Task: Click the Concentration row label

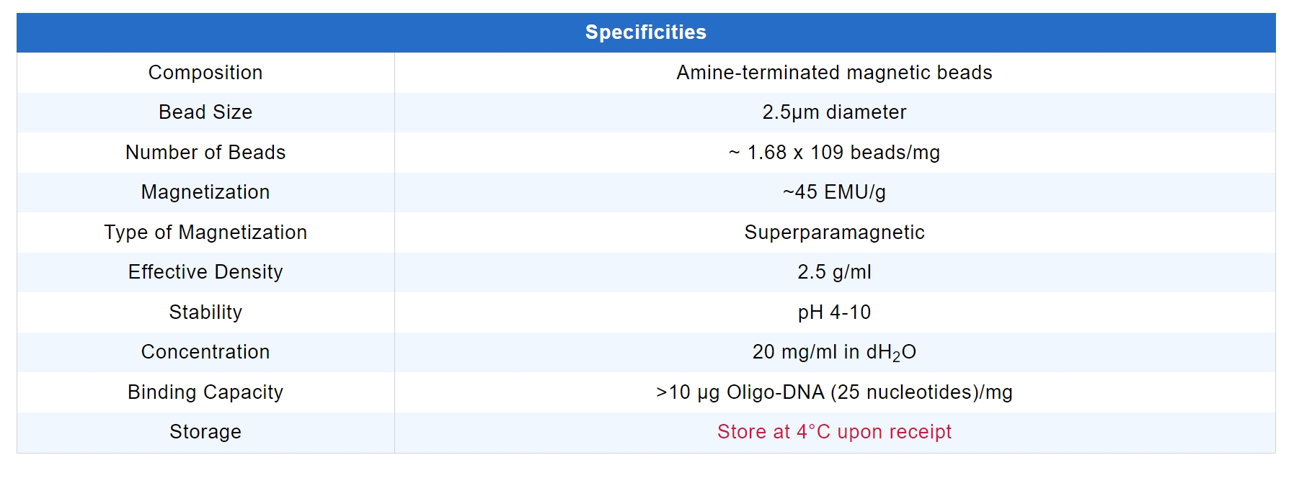Action: coord(205,352)
